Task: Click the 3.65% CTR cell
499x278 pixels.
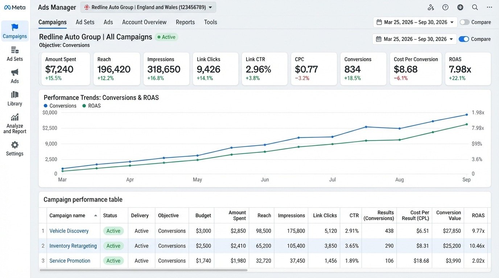Action: coord(351,246)
